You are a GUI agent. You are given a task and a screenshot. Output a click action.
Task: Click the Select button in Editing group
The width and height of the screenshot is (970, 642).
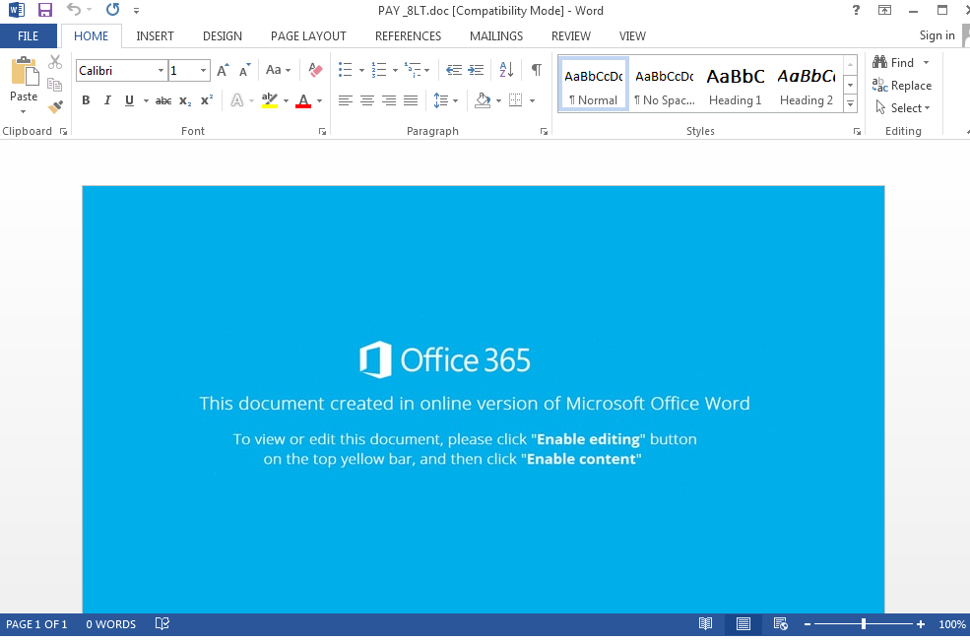point(903,108)
